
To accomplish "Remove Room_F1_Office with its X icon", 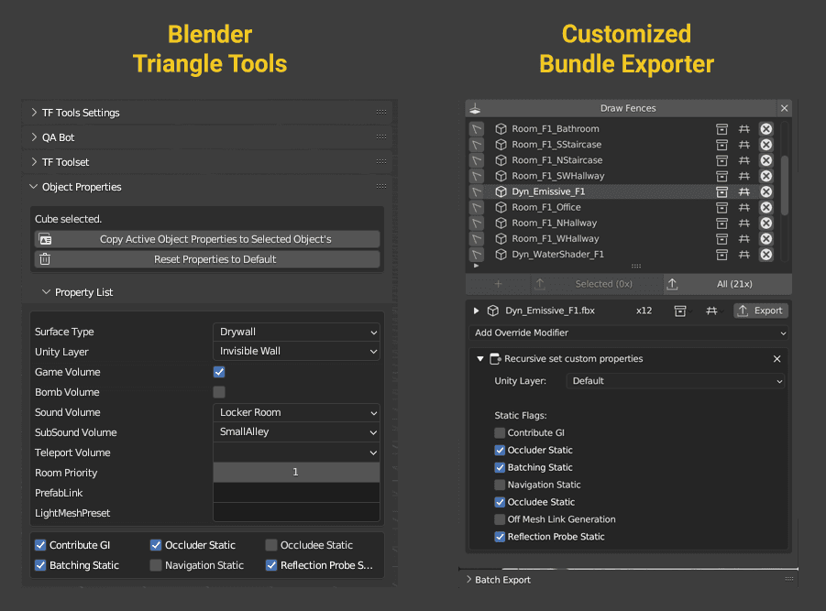I will (765, 207).
